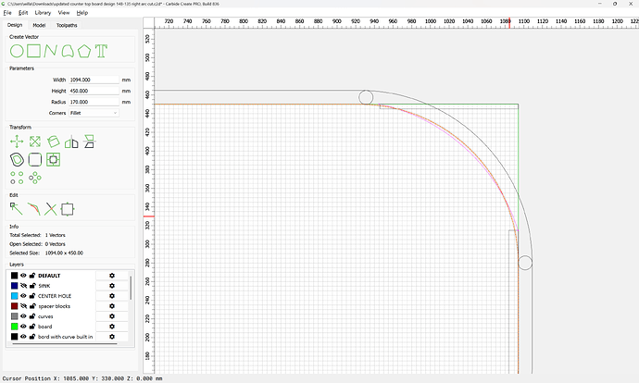Select the spacer blocks layer name
Screen dimensions: 639x383
coord(55,306)
